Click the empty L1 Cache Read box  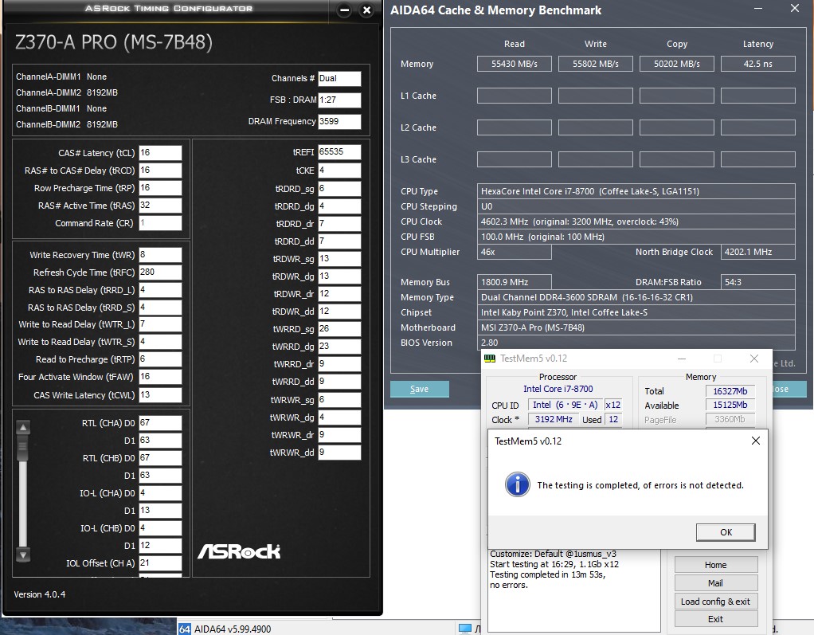click(515, 96)
